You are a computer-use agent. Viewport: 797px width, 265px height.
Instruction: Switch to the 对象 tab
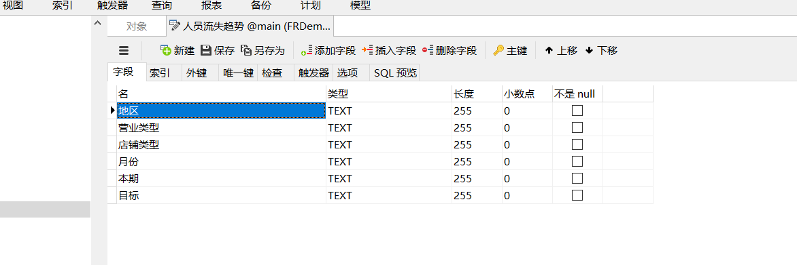(137, 26)
